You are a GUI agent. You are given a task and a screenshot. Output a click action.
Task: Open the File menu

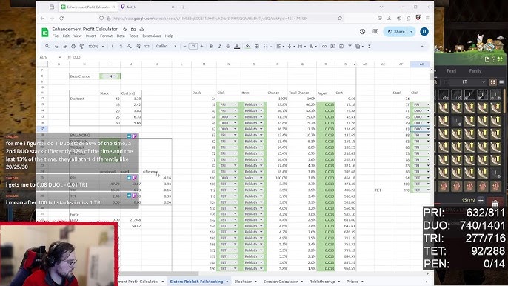(56, 36)
